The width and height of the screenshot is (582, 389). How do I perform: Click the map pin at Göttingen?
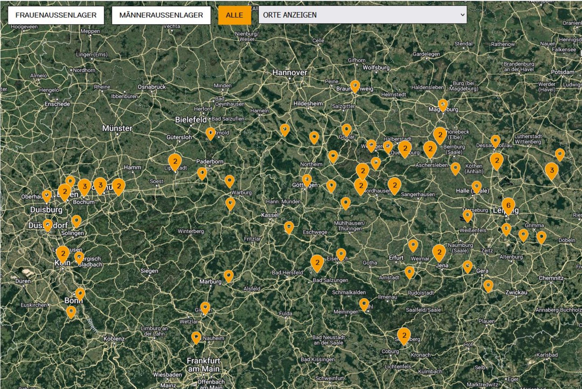coord(307,180)
